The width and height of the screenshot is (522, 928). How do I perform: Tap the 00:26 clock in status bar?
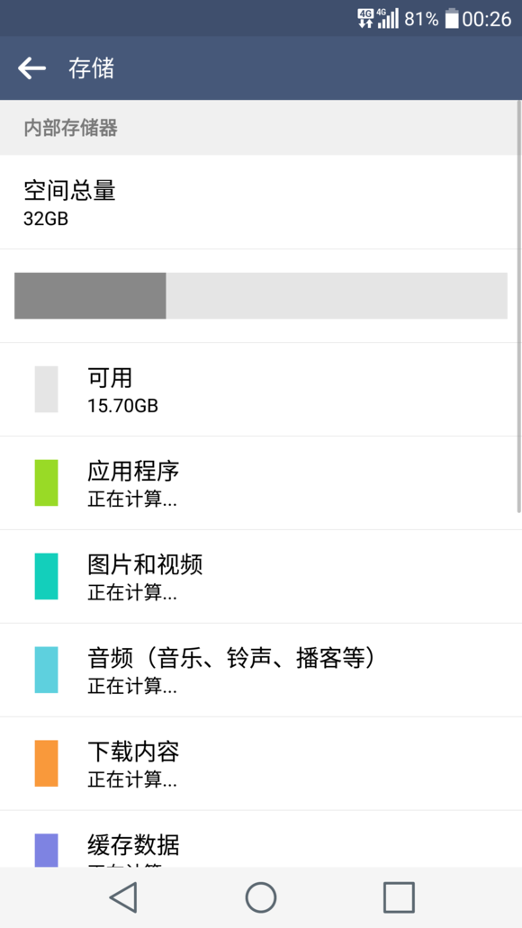(x=487, y=19)
